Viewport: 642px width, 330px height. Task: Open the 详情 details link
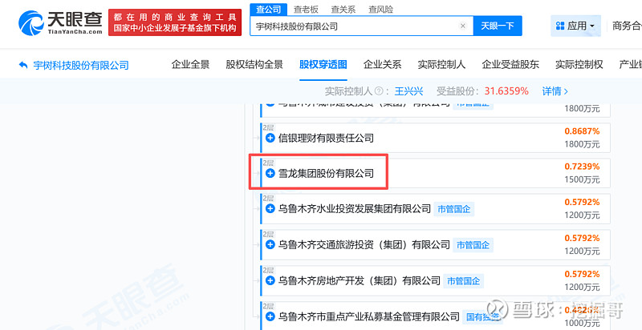(x=555, y=91)
